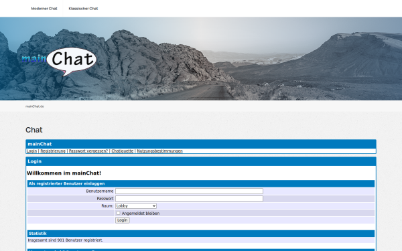Click the 'Raum:' label
Screen dimensions: 402x251
(107, 205)
